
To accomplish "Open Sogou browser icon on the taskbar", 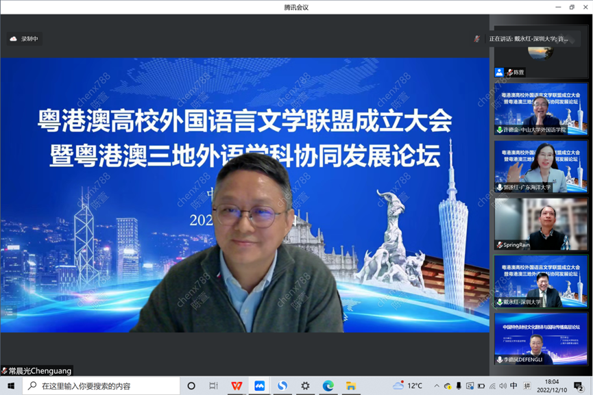I will pos(282,385).
